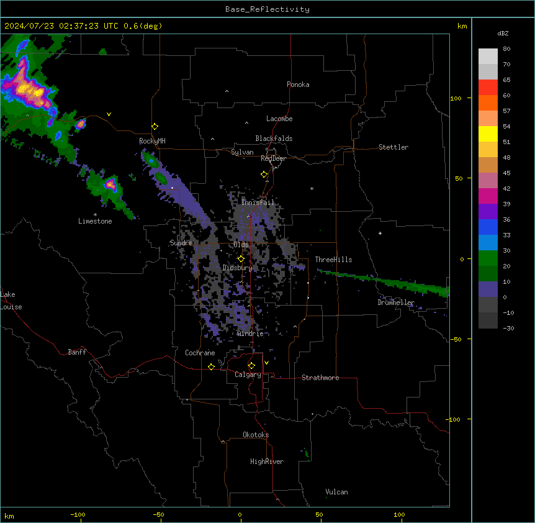The height and width of the screenshot is (523, 535).
Task: Click the asterisk marker above Limestone
Action: point(95,215)
